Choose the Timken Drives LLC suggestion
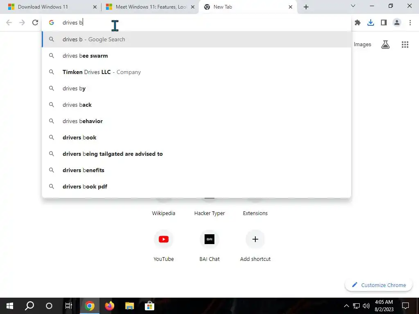419x314 pixels. point(196,72)
